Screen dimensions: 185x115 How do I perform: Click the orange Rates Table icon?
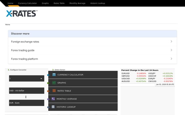(54, 91)
